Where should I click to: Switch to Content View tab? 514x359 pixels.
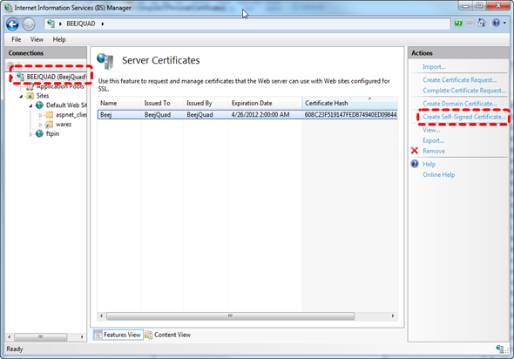(168, 335)
